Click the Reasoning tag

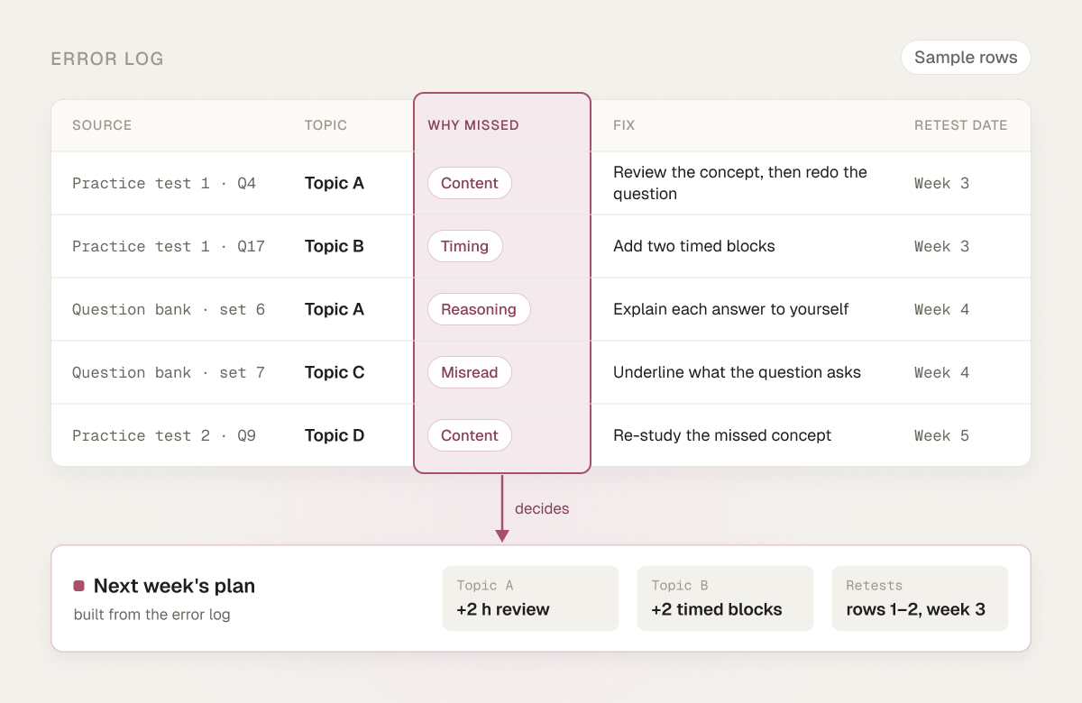(x=479, y=309)
